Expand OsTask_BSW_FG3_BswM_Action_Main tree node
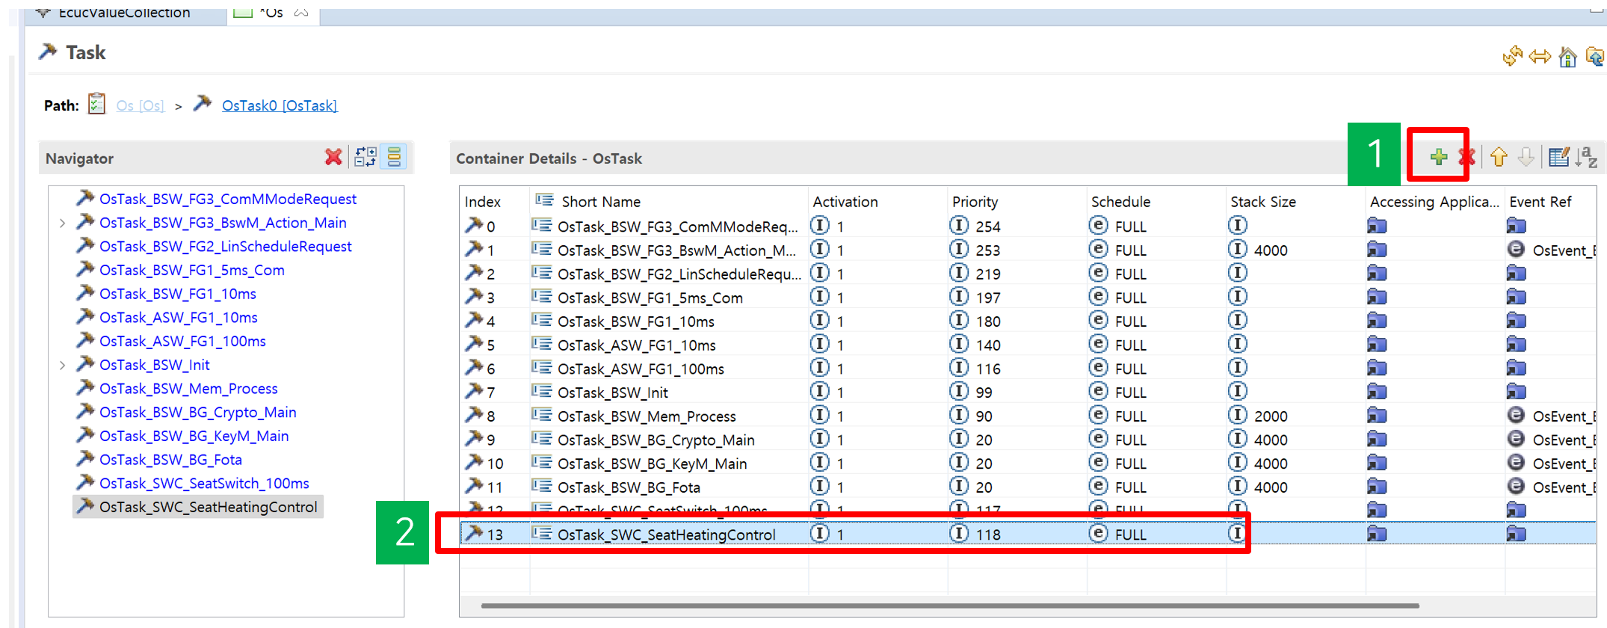This screenshot has width=1607, height=628. tap(63, 223)
